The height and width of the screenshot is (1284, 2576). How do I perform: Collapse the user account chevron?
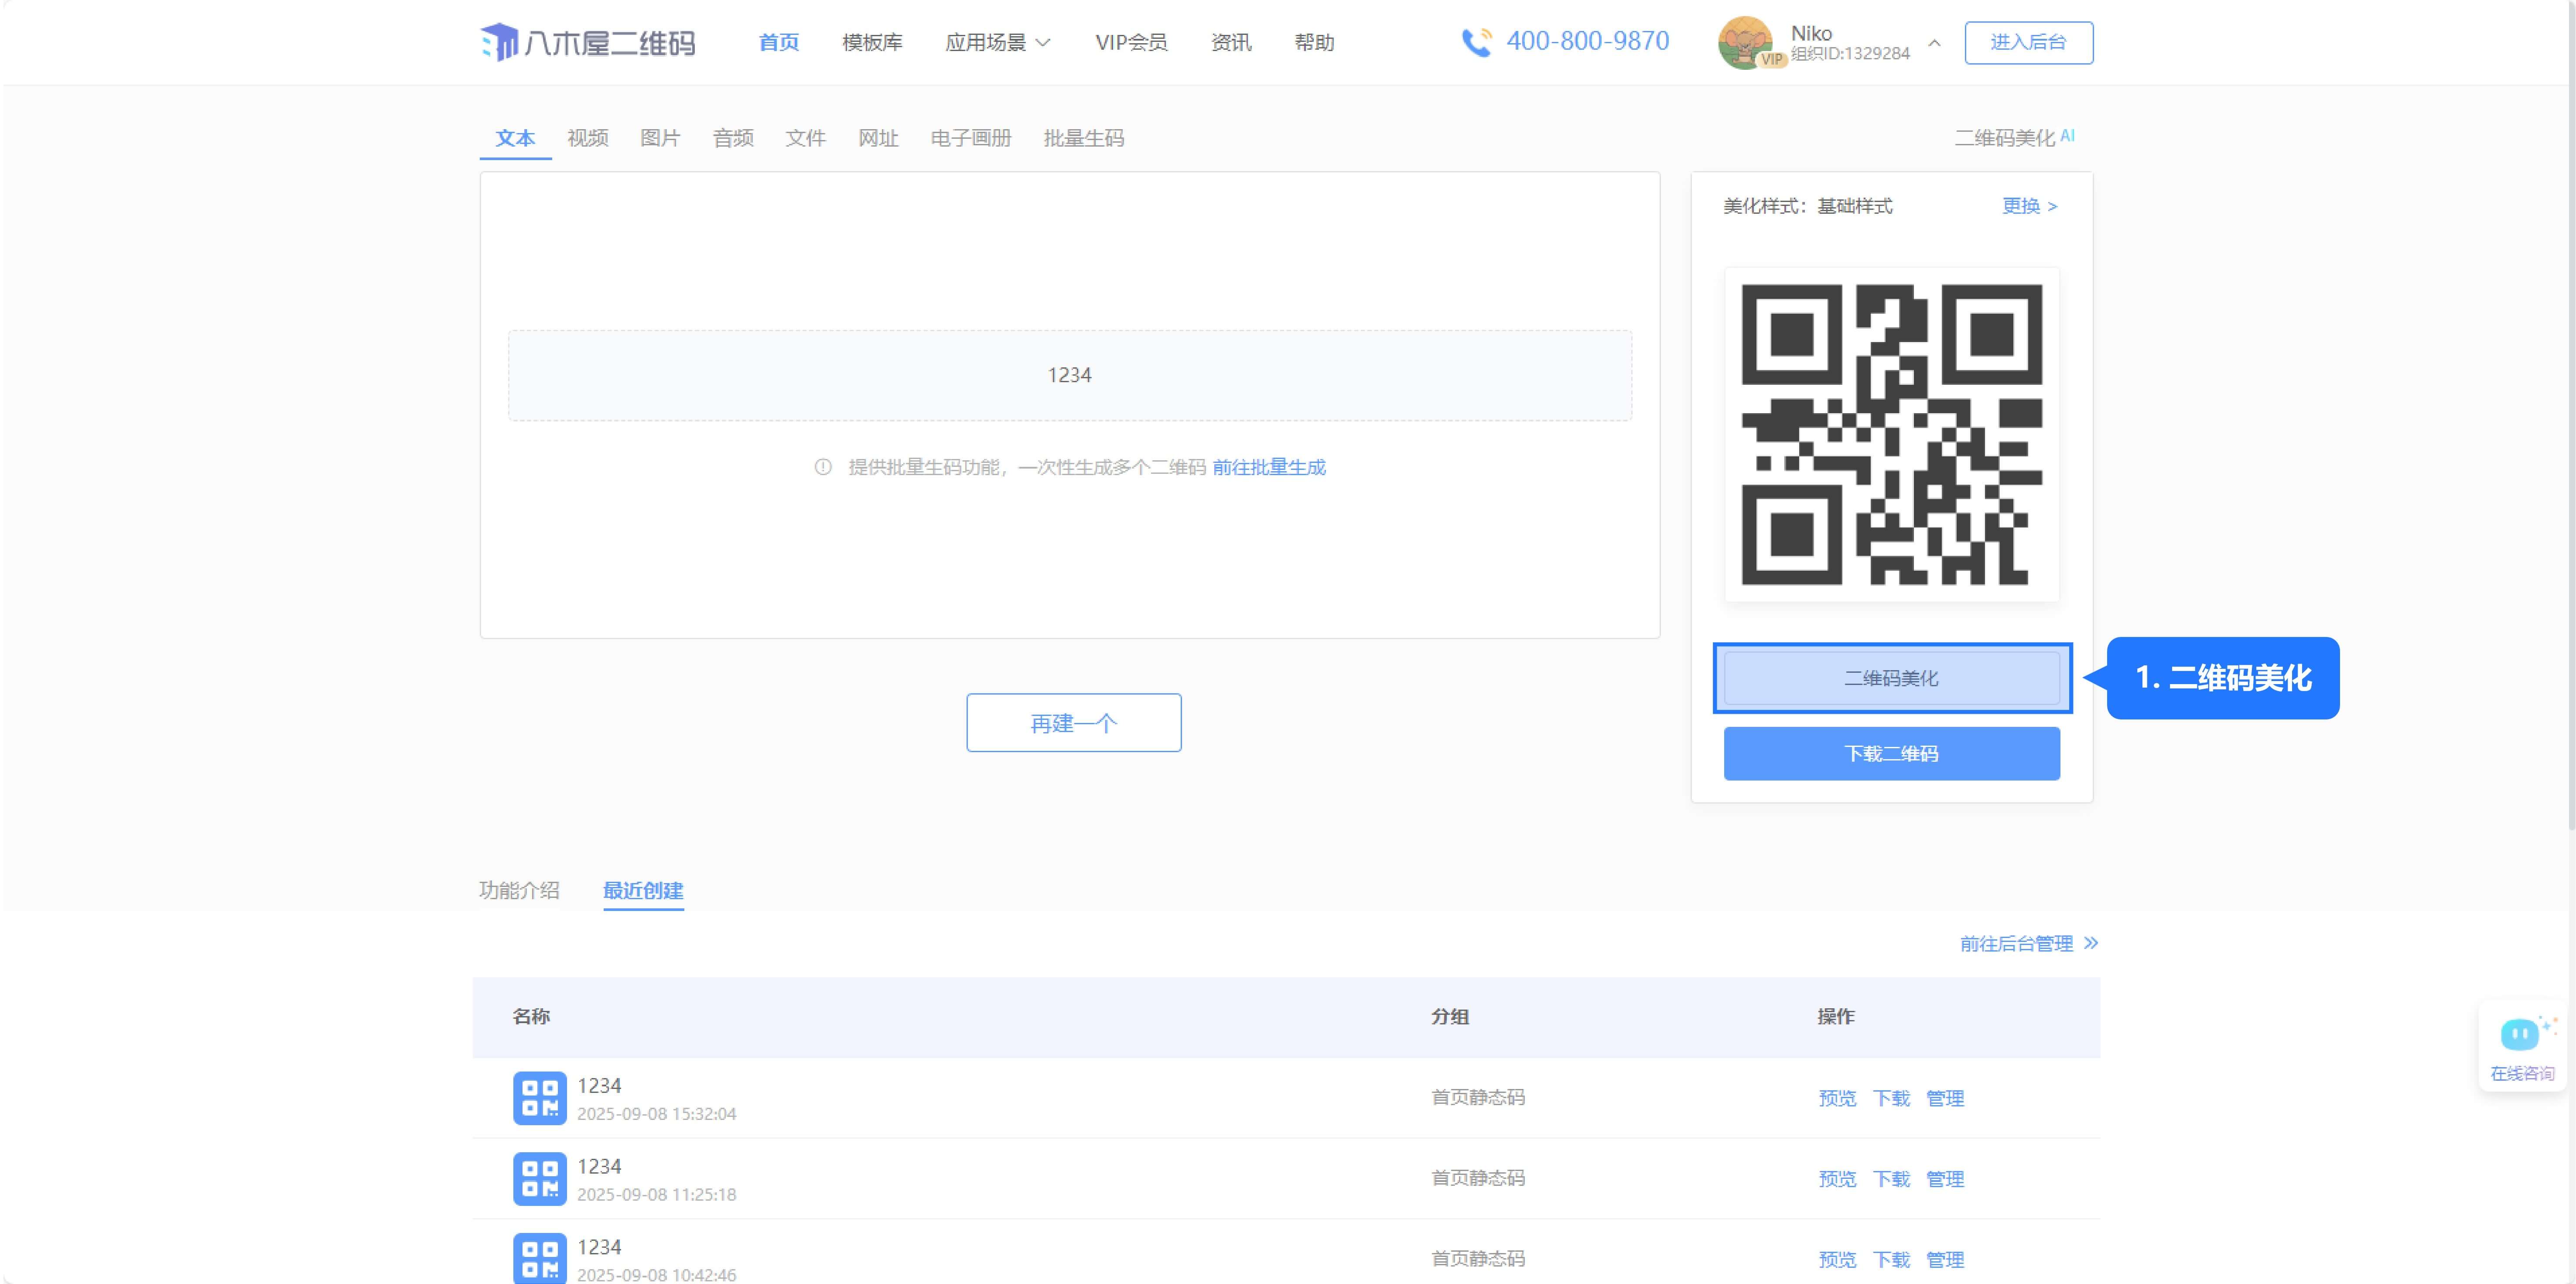[1934, 43]
